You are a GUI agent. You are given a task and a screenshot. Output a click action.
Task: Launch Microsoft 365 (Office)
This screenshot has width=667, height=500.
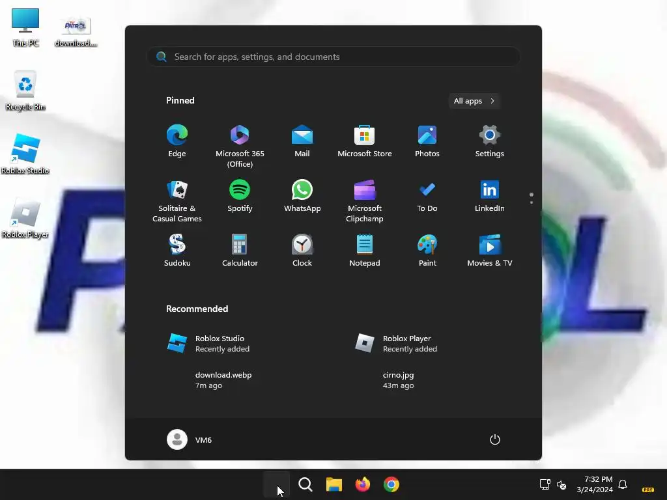[240, 146]
